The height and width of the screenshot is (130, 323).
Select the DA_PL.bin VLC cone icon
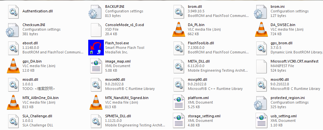pos(179,29)
